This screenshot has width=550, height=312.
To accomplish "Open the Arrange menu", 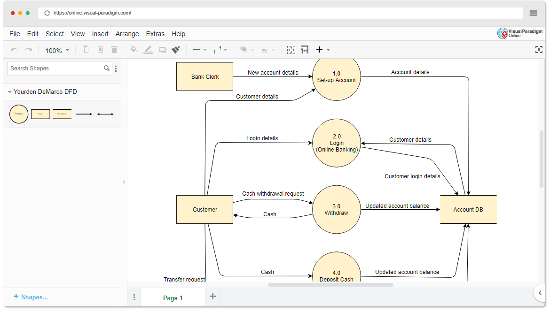I will click(x=127, y=34).
